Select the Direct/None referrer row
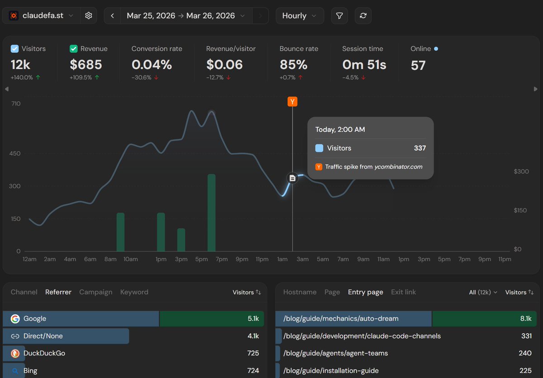 133,336
